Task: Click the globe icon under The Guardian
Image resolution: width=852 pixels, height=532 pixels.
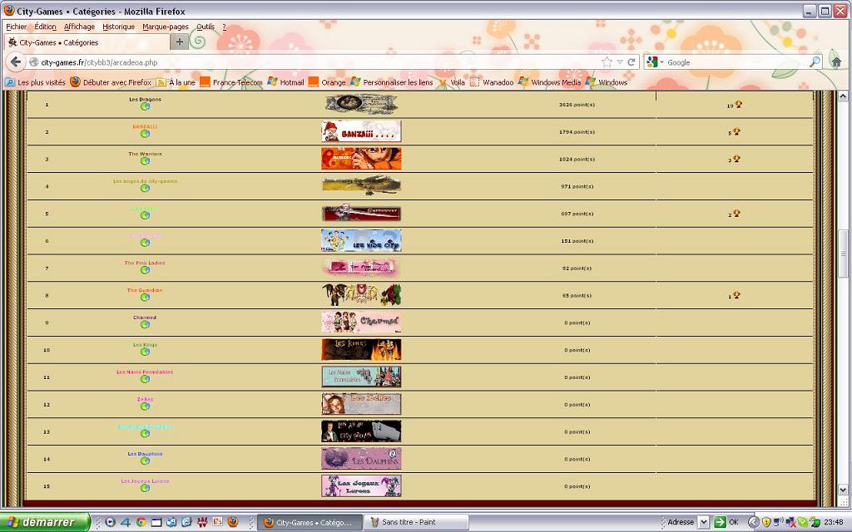Action: [145, 298]
